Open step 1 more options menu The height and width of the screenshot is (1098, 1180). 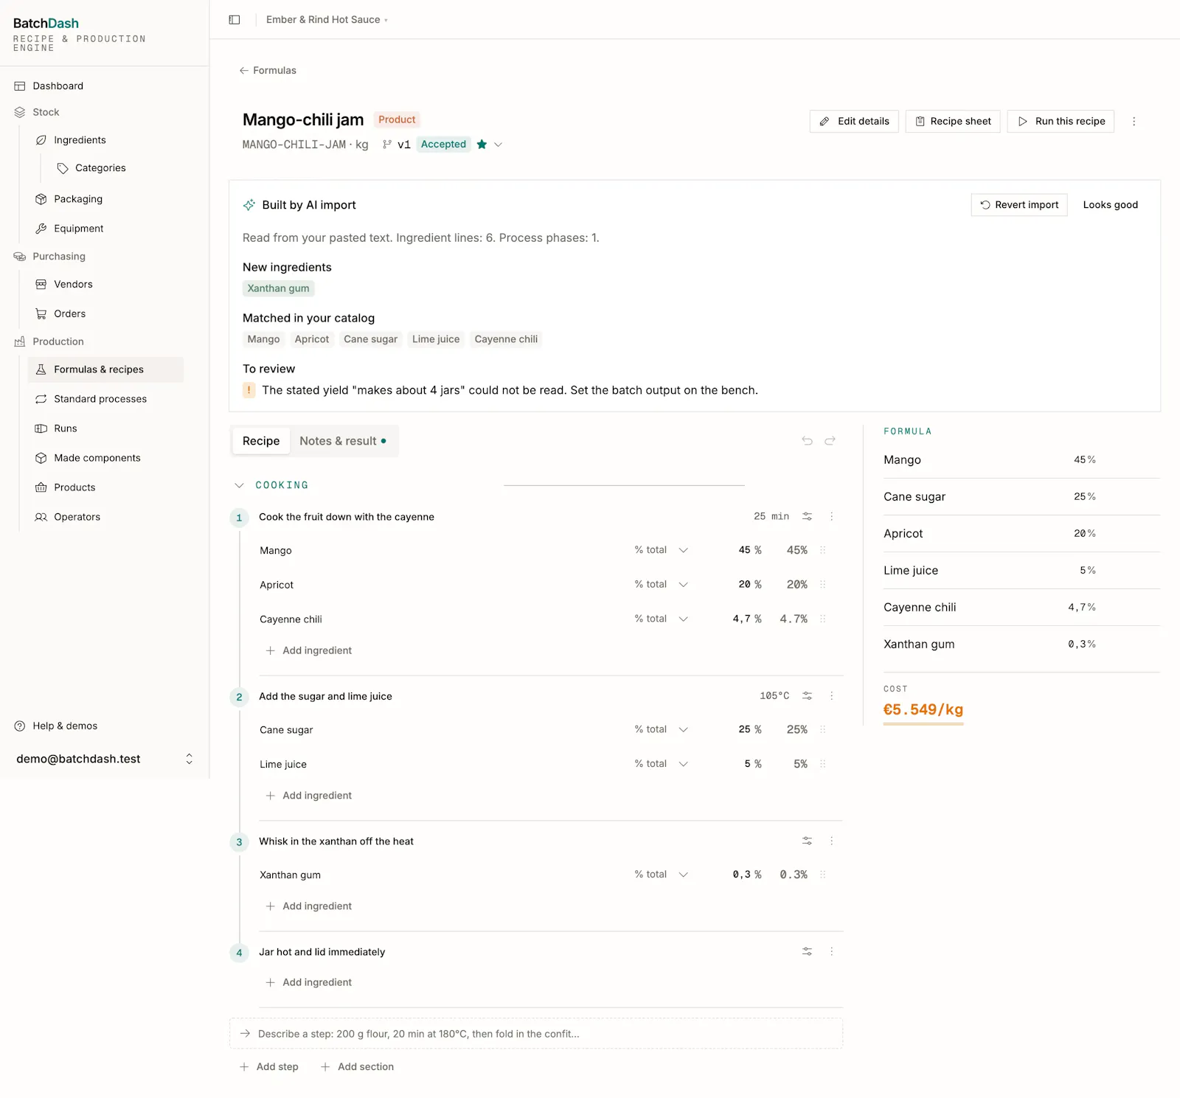pyautogui.click(x=832, y=517)
